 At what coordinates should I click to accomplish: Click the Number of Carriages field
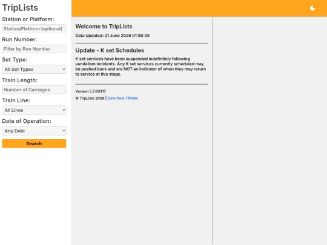34,90
